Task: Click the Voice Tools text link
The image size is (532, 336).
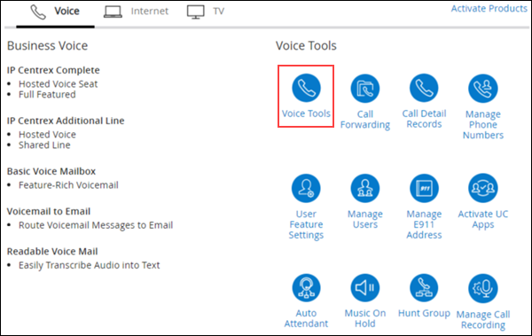Action: [x=306, y=113]
